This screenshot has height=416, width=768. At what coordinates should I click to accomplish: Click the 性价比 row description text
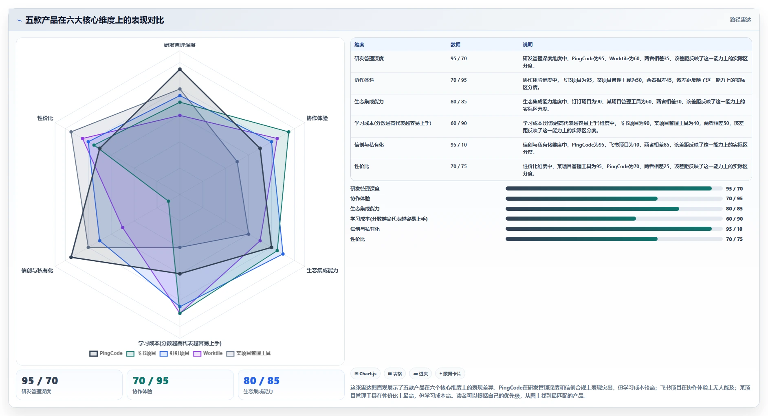(x=635, y=170)
